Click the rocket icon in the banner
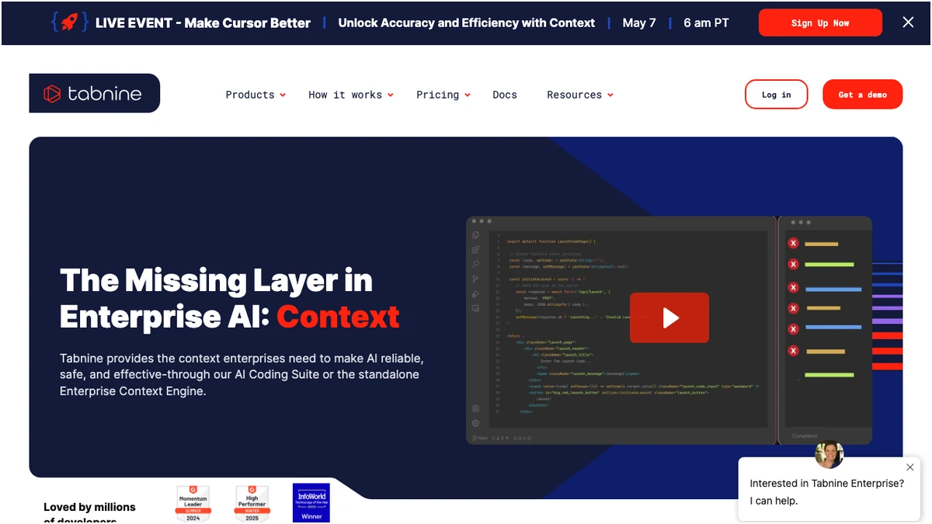Image resolution: width=932 pixels, height=524 pixels. coord(69,23)
